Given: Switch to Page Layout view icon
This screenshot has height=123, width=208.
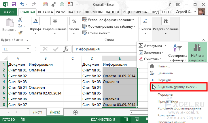Looking at the screenshot, I should [x=137, y=120].
